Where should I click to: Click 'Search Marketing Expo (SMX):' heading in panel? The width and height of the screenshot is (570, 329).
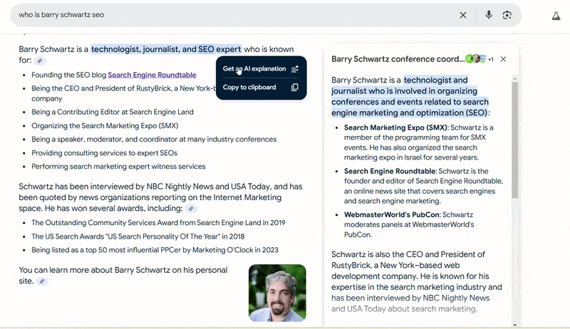(397, 127)
